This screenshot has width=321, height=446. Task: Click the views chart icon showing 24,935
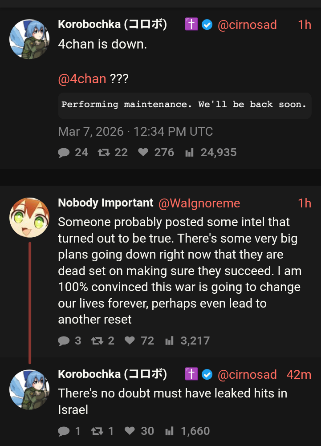(189, 153)
